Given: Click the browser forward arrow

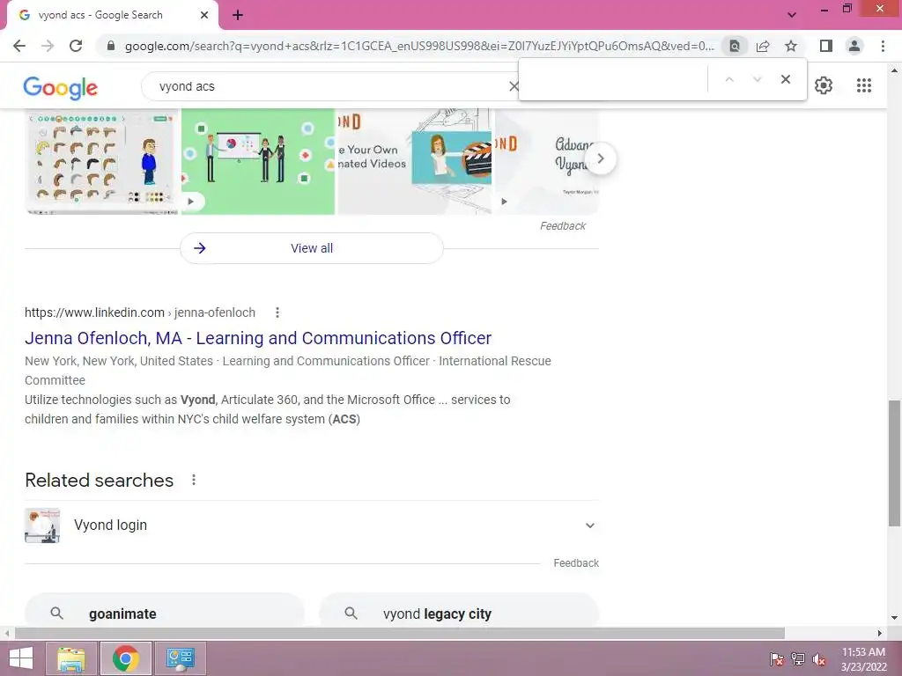Looking at the screenshot, I should click(48, 46).
